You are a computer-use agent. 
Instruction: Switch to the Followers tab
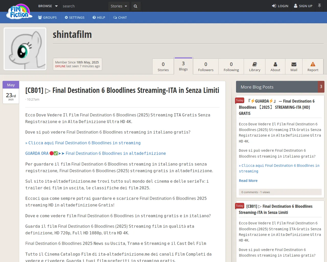206,67
